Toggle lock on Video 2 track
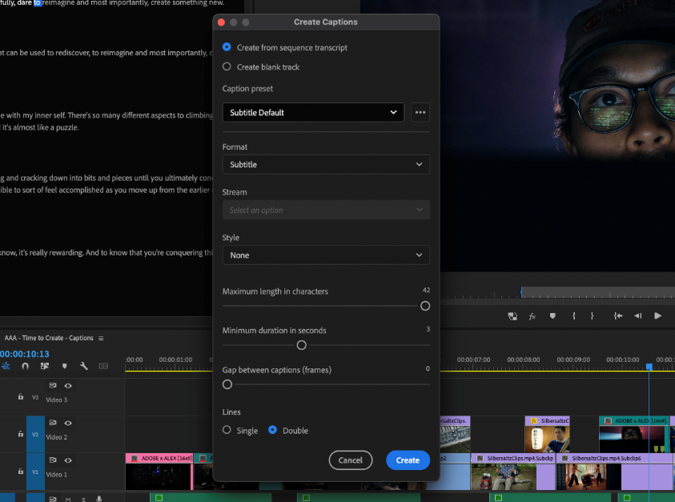Image resolution: width=675 pixels, height=502 pixels. click(21, 434)
